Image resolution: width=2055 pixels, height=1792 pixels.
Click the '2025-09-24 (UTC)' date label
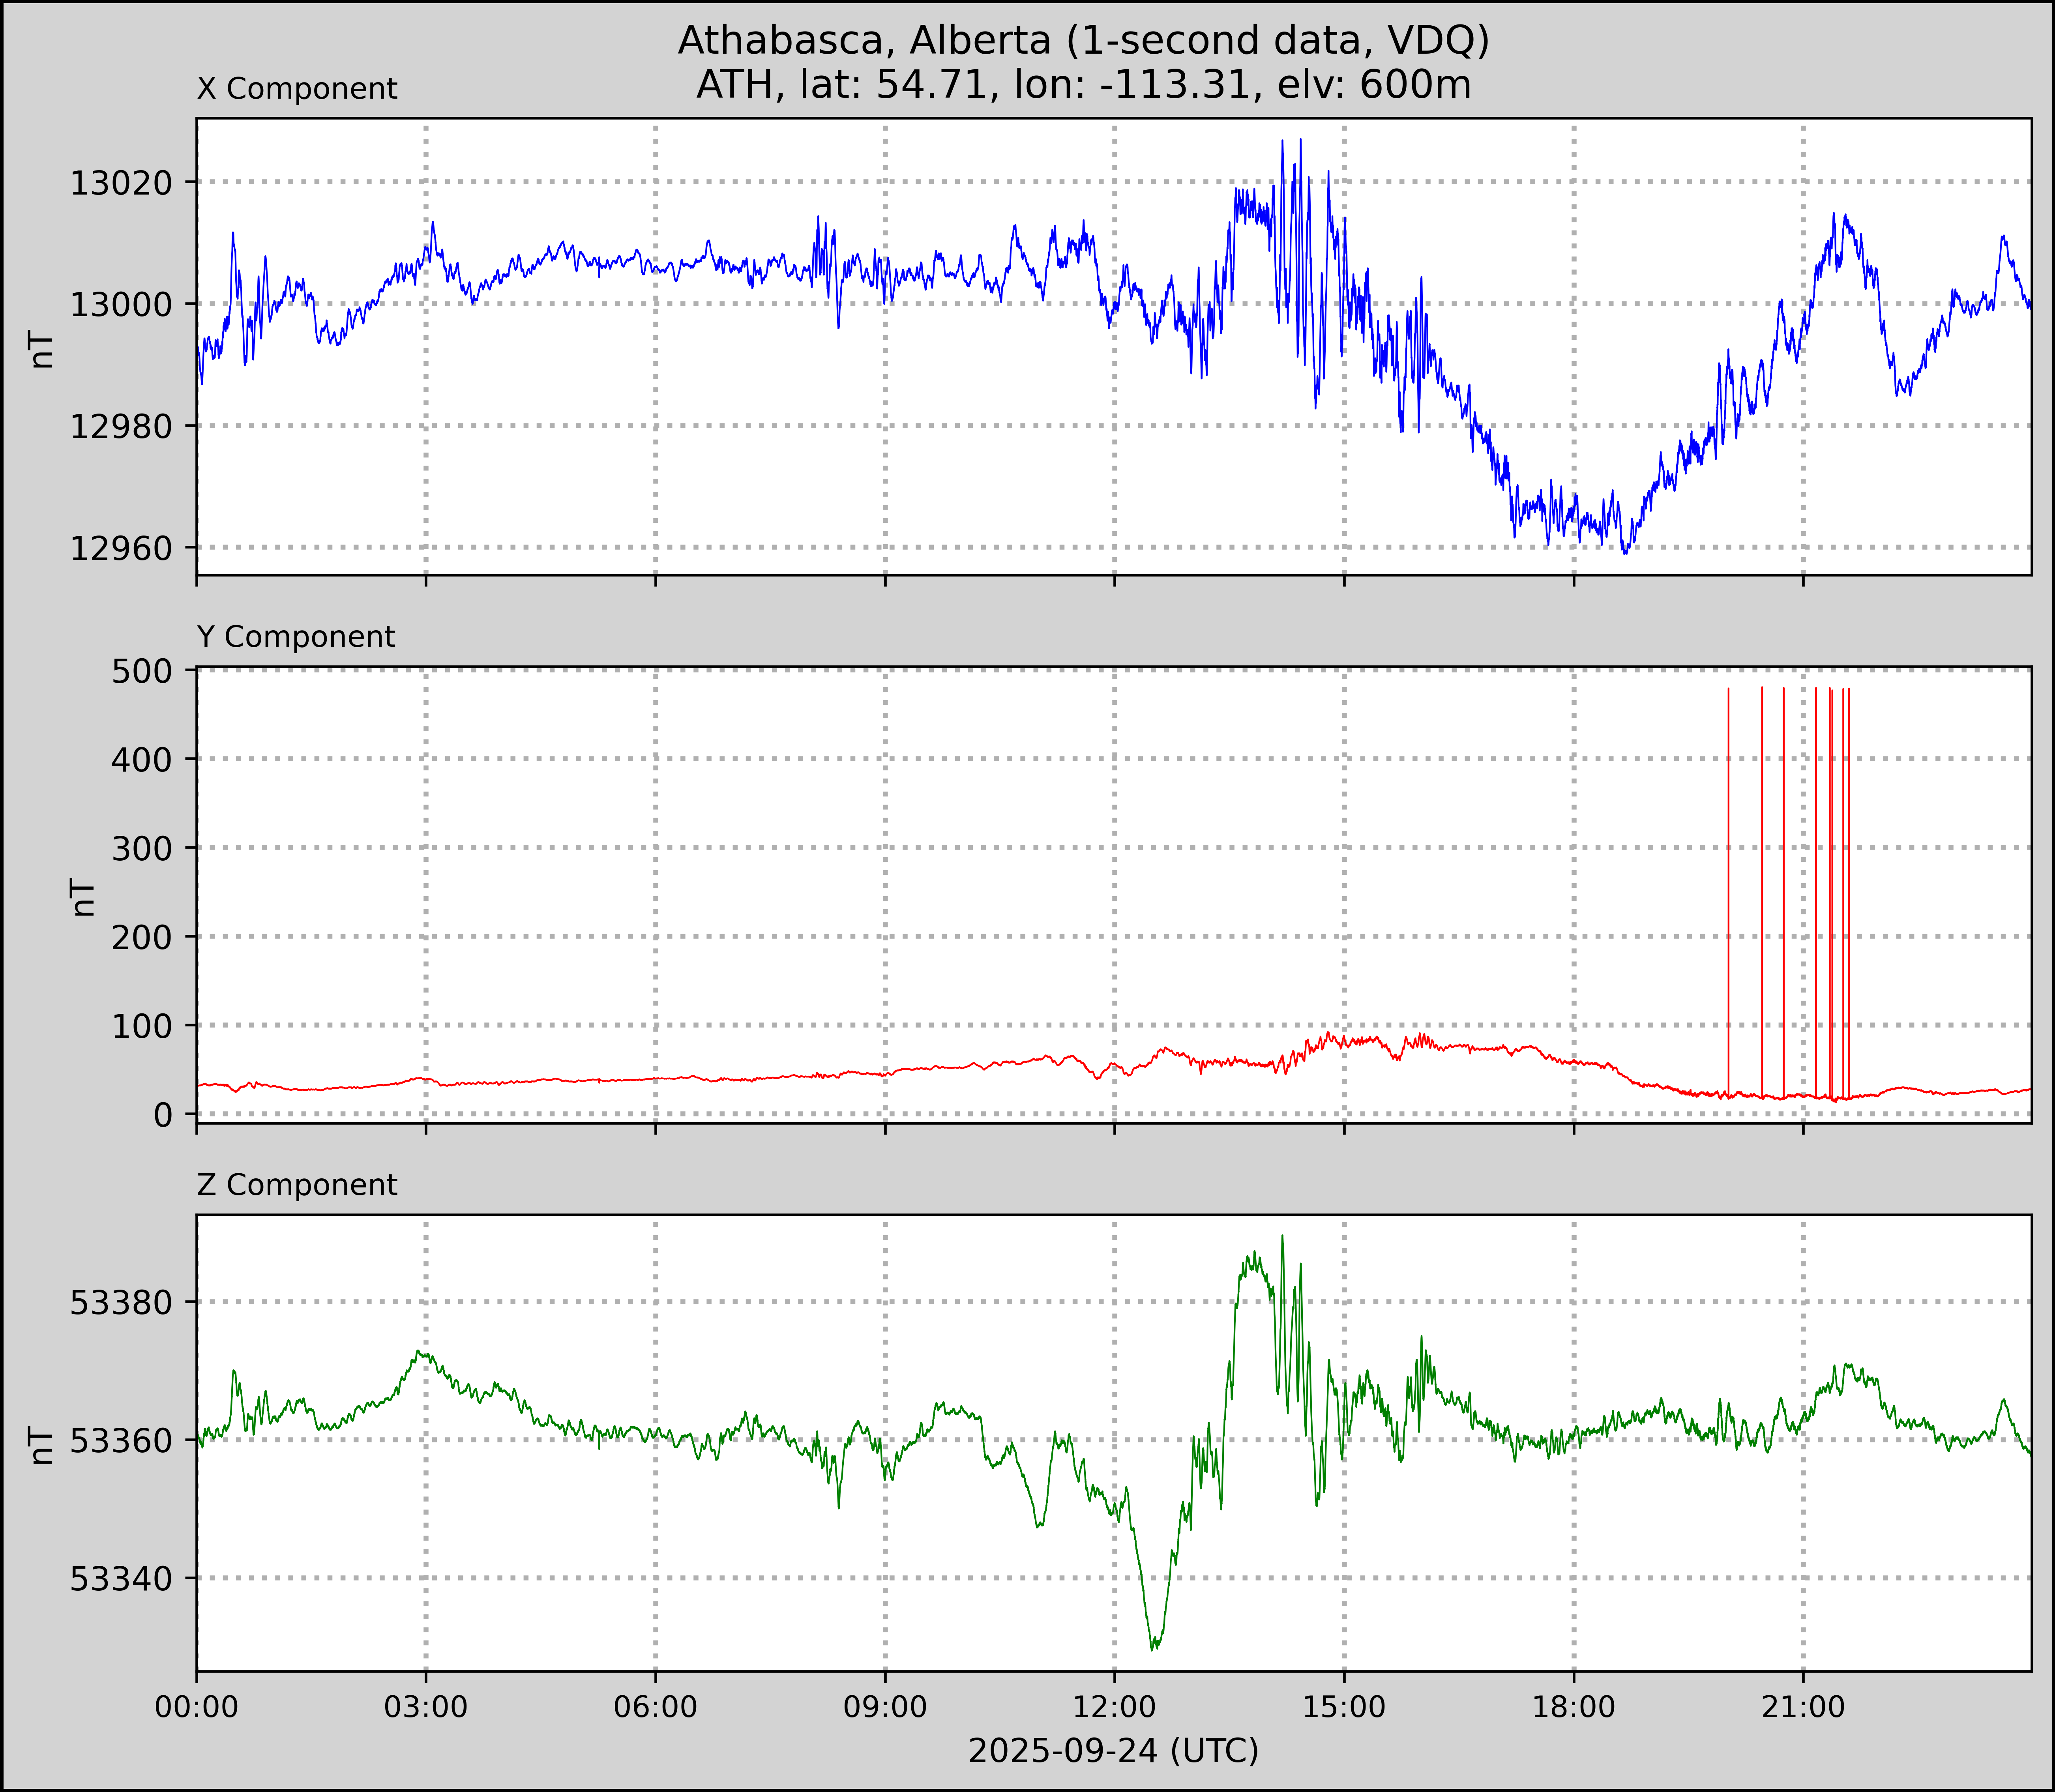coord(1113,1751)
